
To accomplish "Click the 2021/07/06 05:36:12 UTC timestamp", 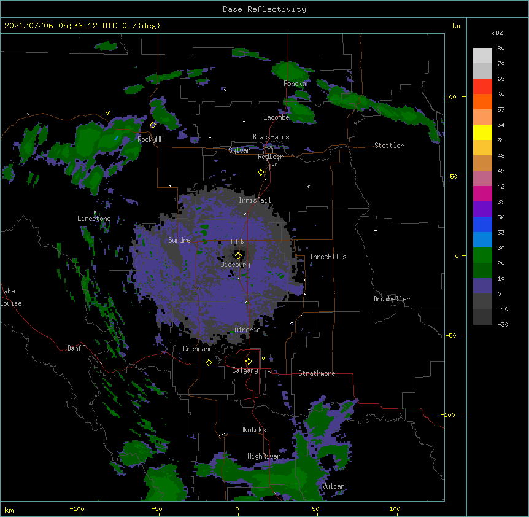I will pyautogui.click(x=61, y=26).
